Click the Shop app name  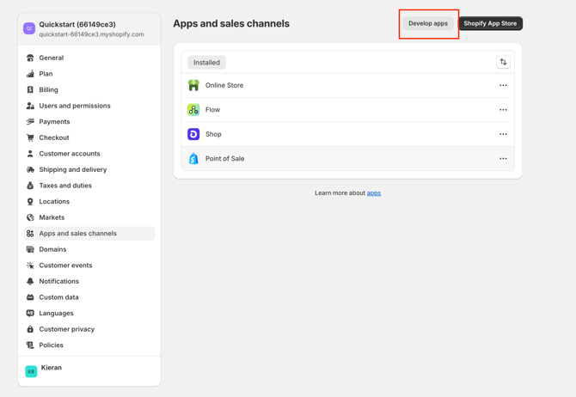(x=213, y=134)
